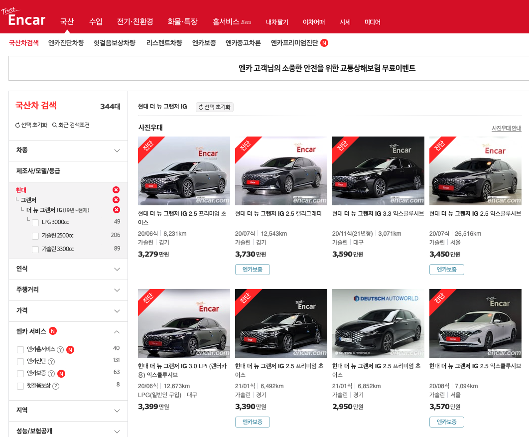Check the 가솔린 3300cc option
The width and height of the screenshot is (529, 437).
click(x=35, y=249)
